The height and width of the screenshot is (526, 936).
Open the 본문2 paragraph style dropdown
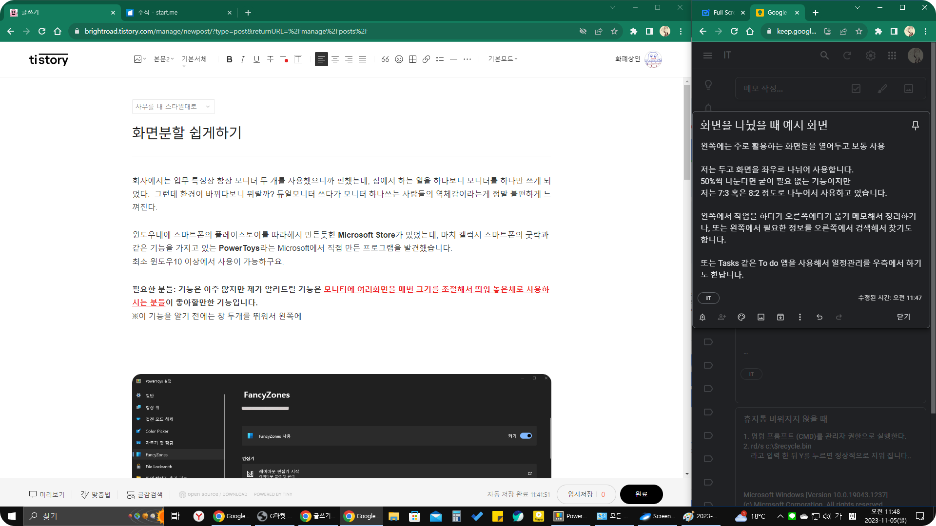[x=163, y=59]
